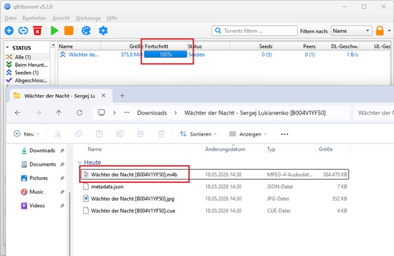The width and height of the screenshot is (394, 256).
Task: Open more options ellipsis in Explorer toolbar
Action: [284, 134]
